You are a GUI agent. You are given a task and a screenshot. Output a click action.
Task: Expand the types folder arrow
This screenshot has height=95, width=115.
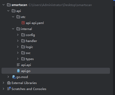coord(18,59)
